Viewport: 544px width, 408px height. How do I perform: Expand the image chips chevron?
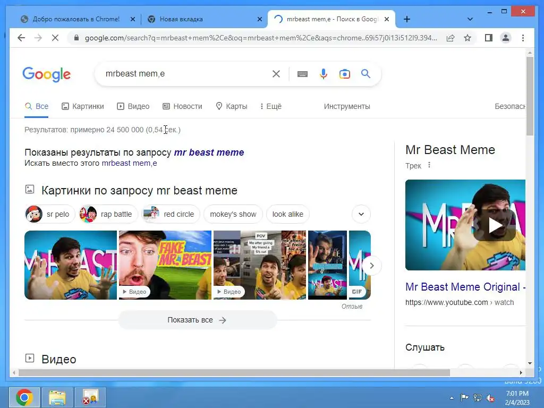click(x=361, y=214)
